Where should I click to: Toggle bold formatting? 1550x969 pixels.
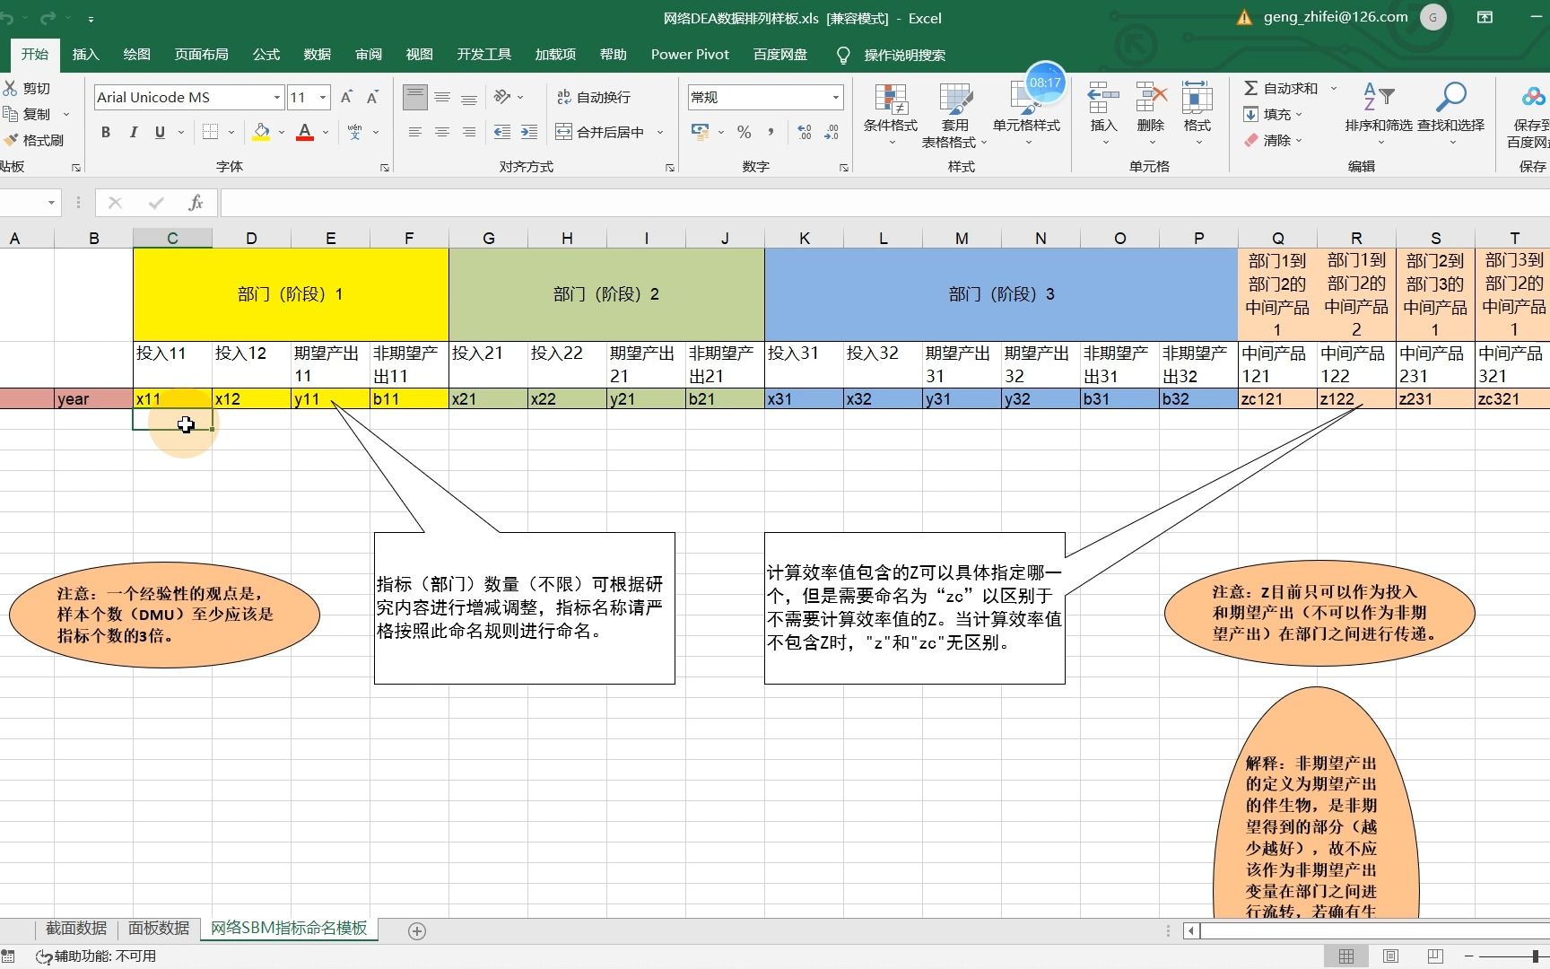point(106,132)
